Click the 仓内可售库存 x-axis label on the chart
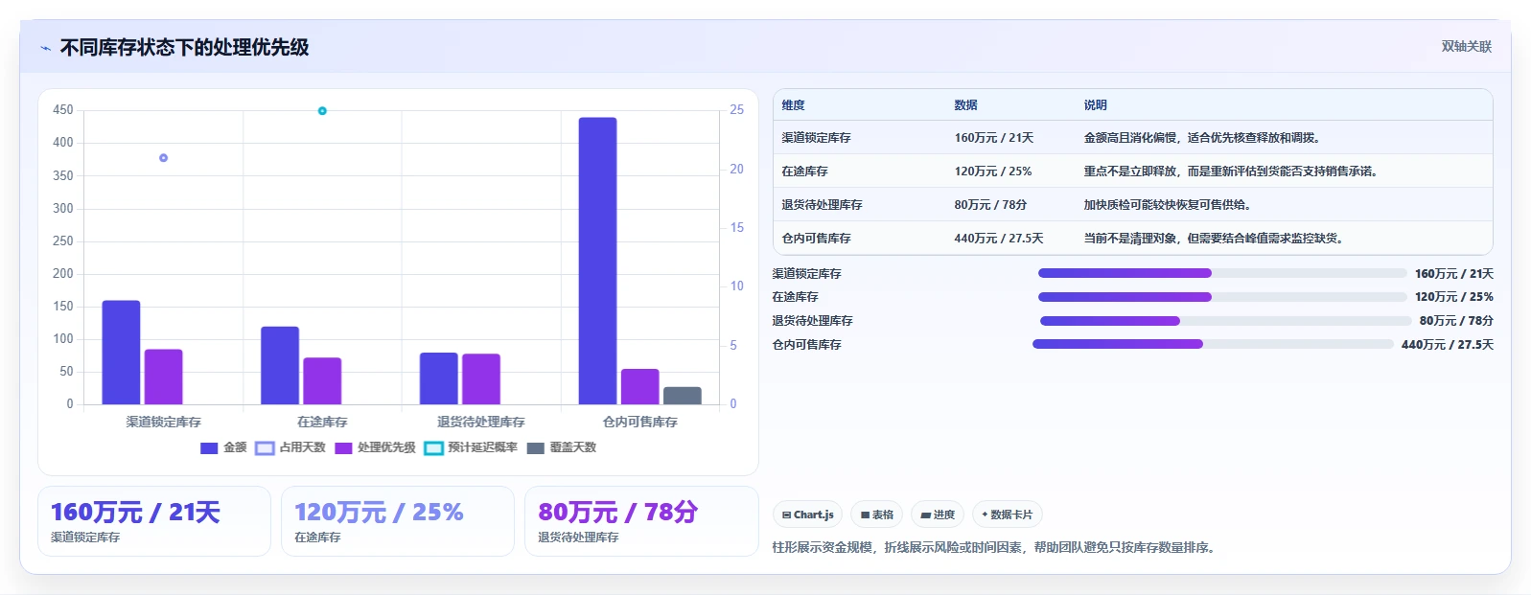The width and height of the screenshot is (1531, 595). (x=639, y=422)
